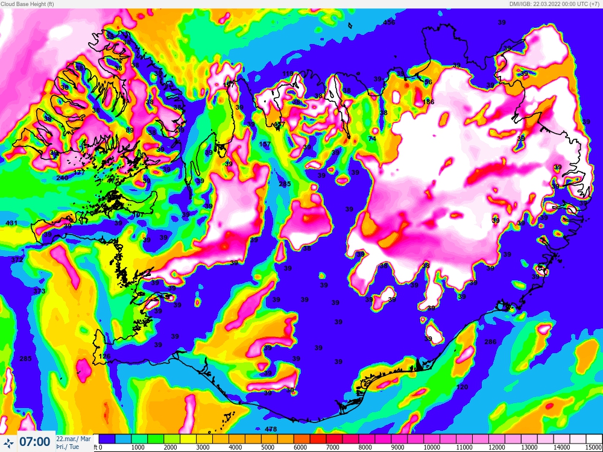Click the '3000' legend label
Screen dimensions: 603x452
203,448
